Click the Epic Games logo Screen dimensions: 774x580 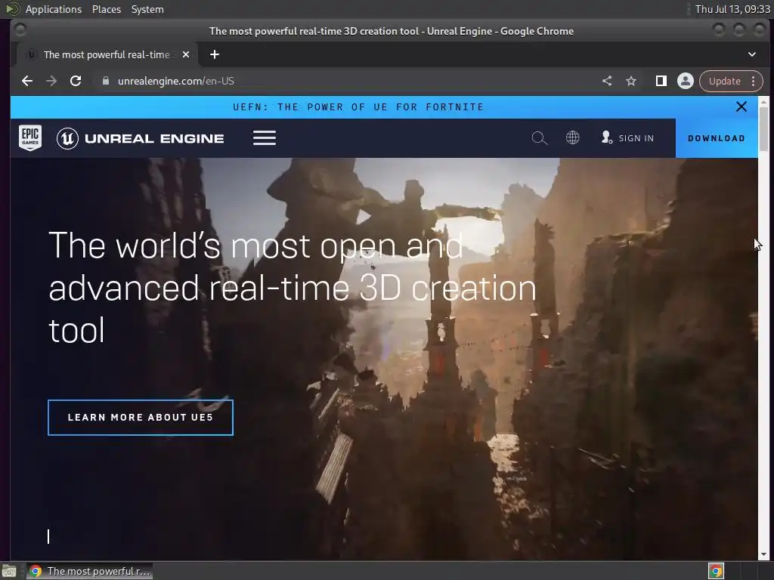[x=30, y=138]
